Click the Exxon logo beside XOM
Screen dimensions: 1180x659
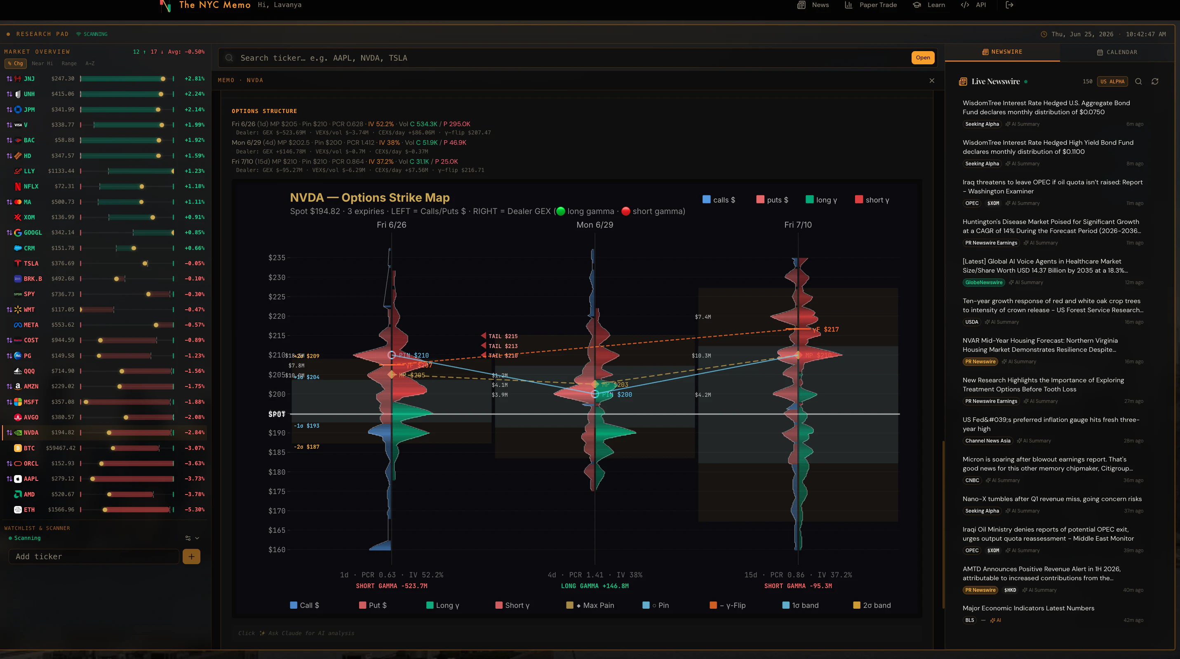point(18,217)
